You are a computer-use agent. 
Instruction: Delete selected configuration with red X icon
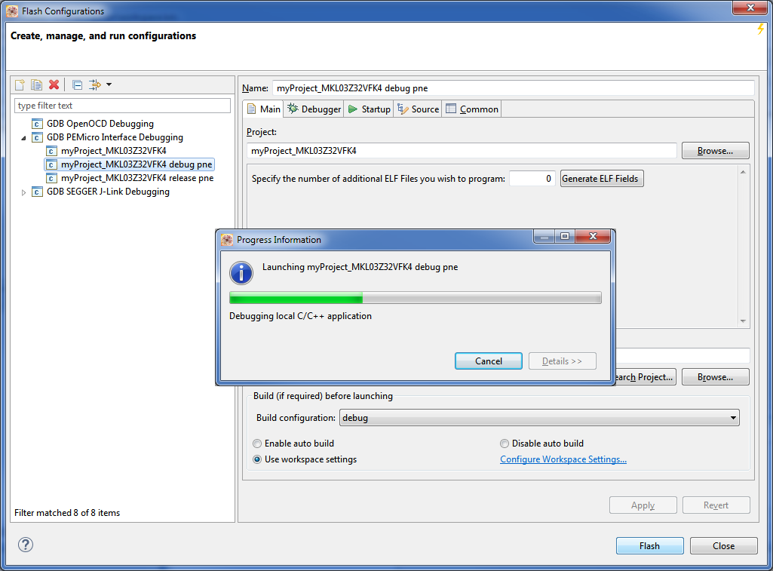54,84
